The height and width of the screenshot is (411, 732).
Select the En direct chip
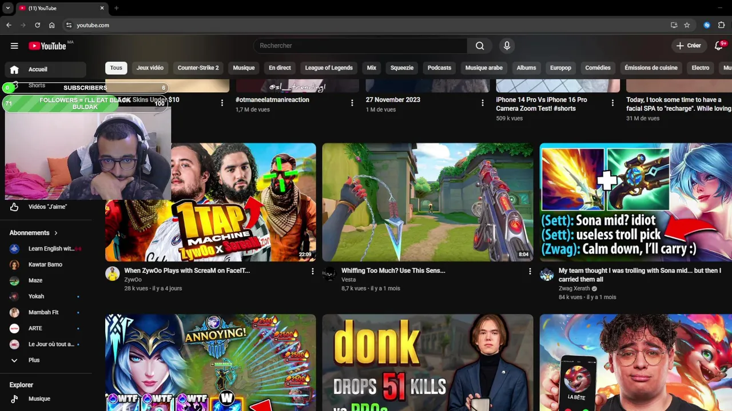coord(280,68)
